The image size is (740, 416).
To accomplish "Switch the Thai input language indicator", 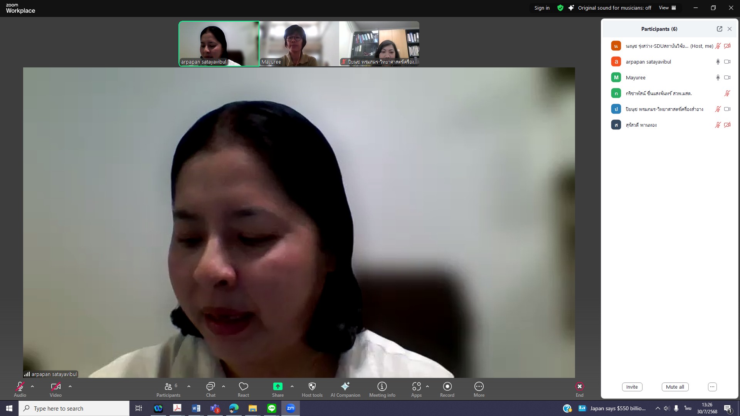I will (688, 408).
